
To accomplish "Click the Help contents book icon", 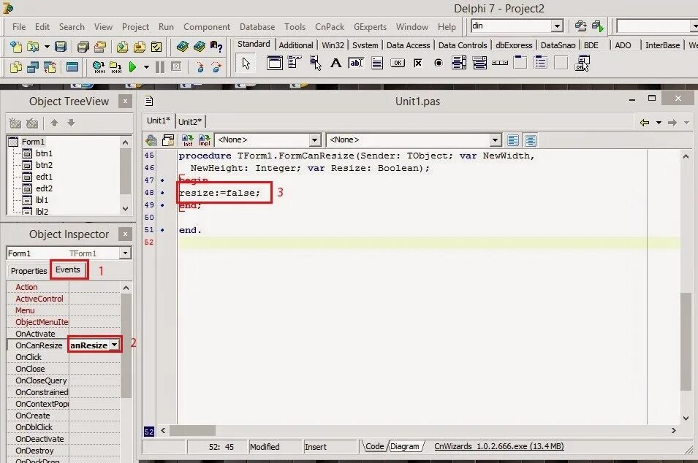I will 182,46.
